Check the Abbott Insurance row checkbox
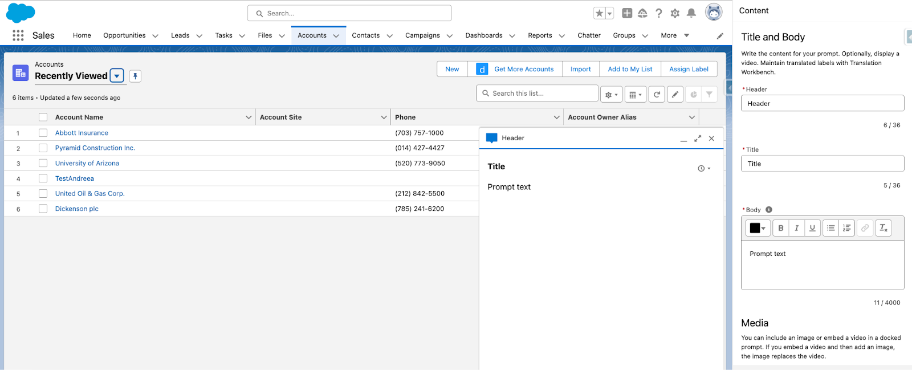Screen dimensions: 912x370 tap(43, 133)
